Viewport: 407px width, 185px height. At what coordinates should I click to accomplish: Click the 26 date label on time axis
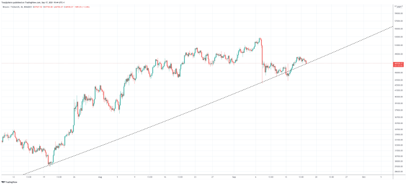(x=74, y=176)
